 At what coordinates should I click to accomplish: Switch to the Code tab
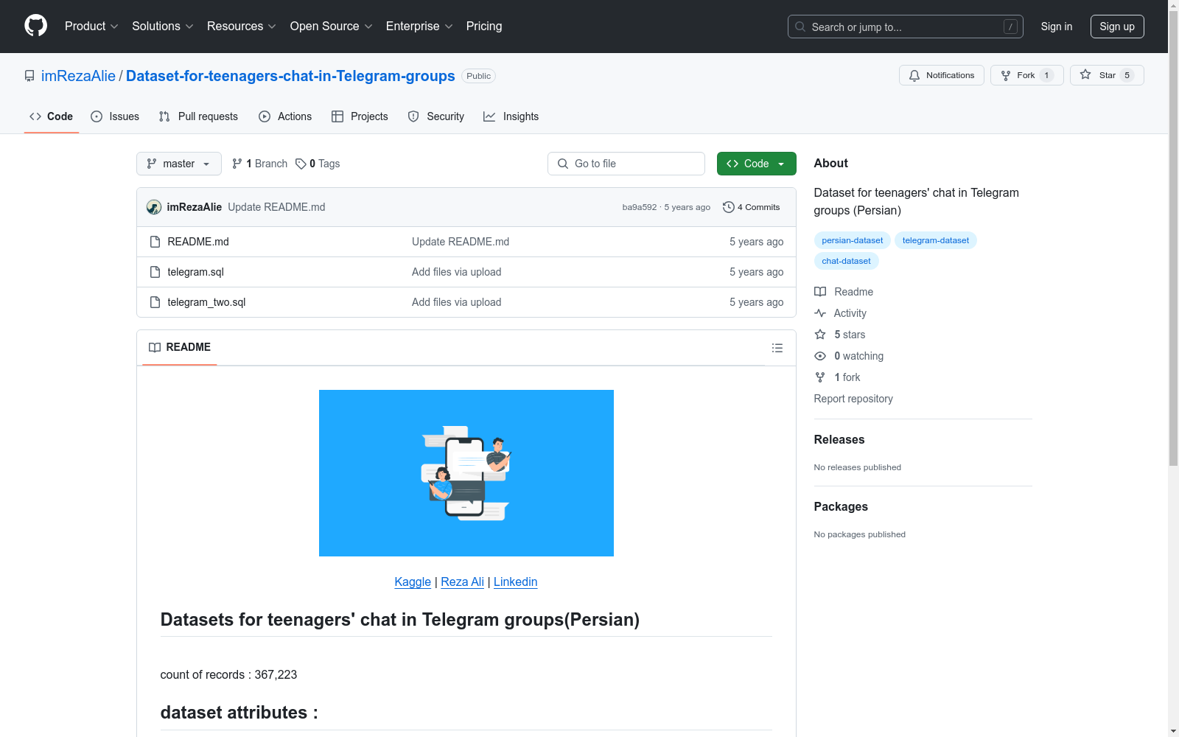click(52, 116)
